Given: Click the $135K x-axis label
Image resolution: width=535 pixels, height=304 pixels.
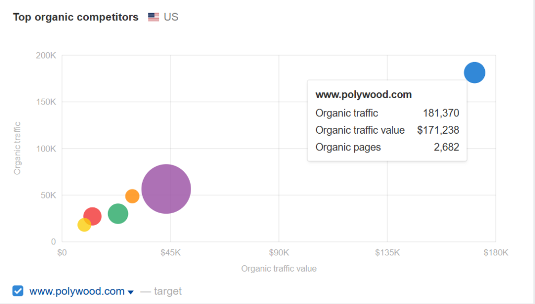Looking at the screenshot, I should (387, 252).
